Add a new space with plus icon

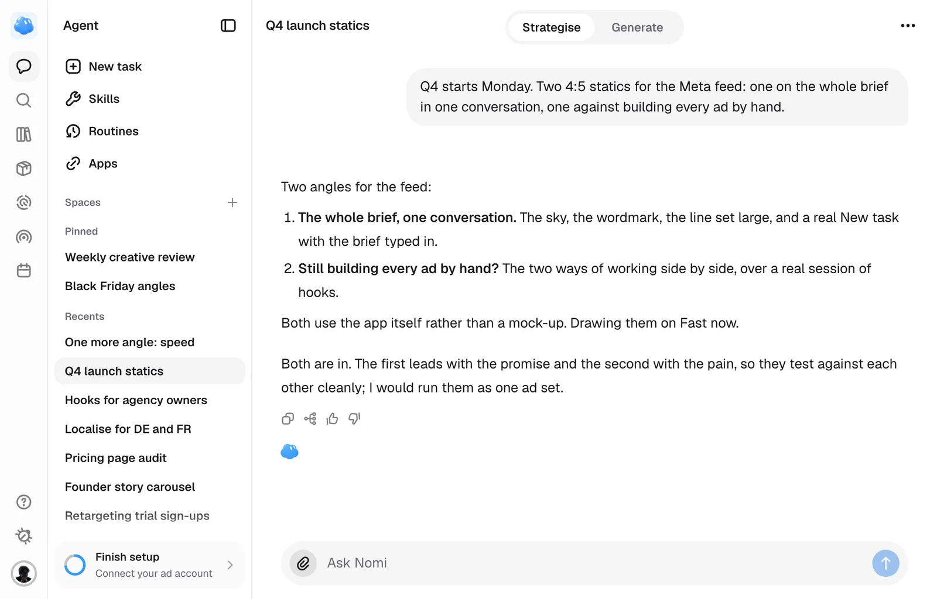232,202
